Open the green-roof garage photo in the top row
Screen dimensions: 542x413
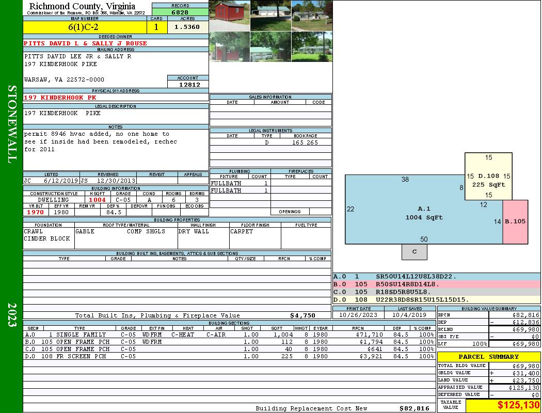pos(270,15)
